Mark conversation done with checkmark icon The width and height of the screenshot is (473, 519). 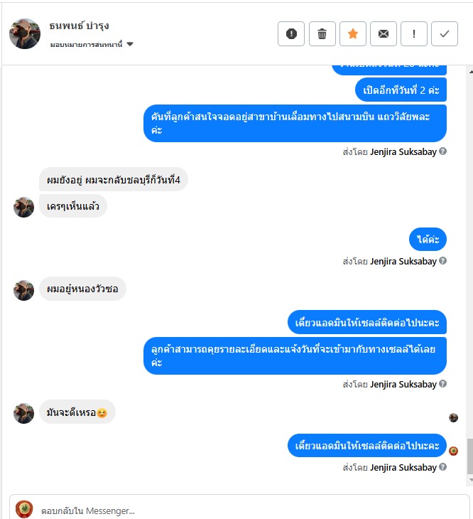click(445, 33)
